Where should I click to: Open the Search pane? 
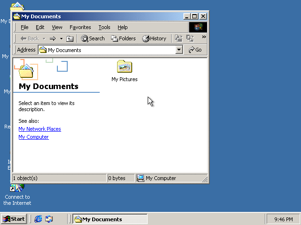(x=93, y=38)
